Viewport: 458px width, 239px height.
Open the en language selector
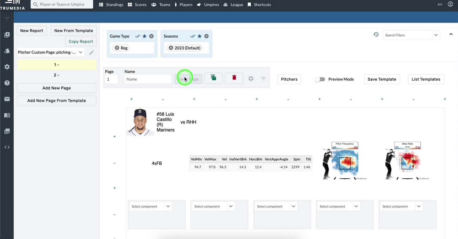pyautogui.click(x=440, y=4)
